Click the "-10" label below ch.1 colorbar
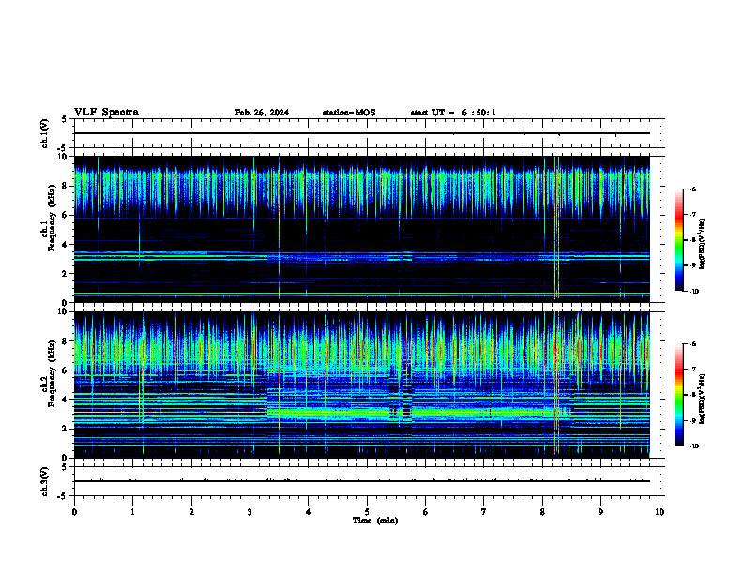 pyautogui.click(x=693, y=292)
